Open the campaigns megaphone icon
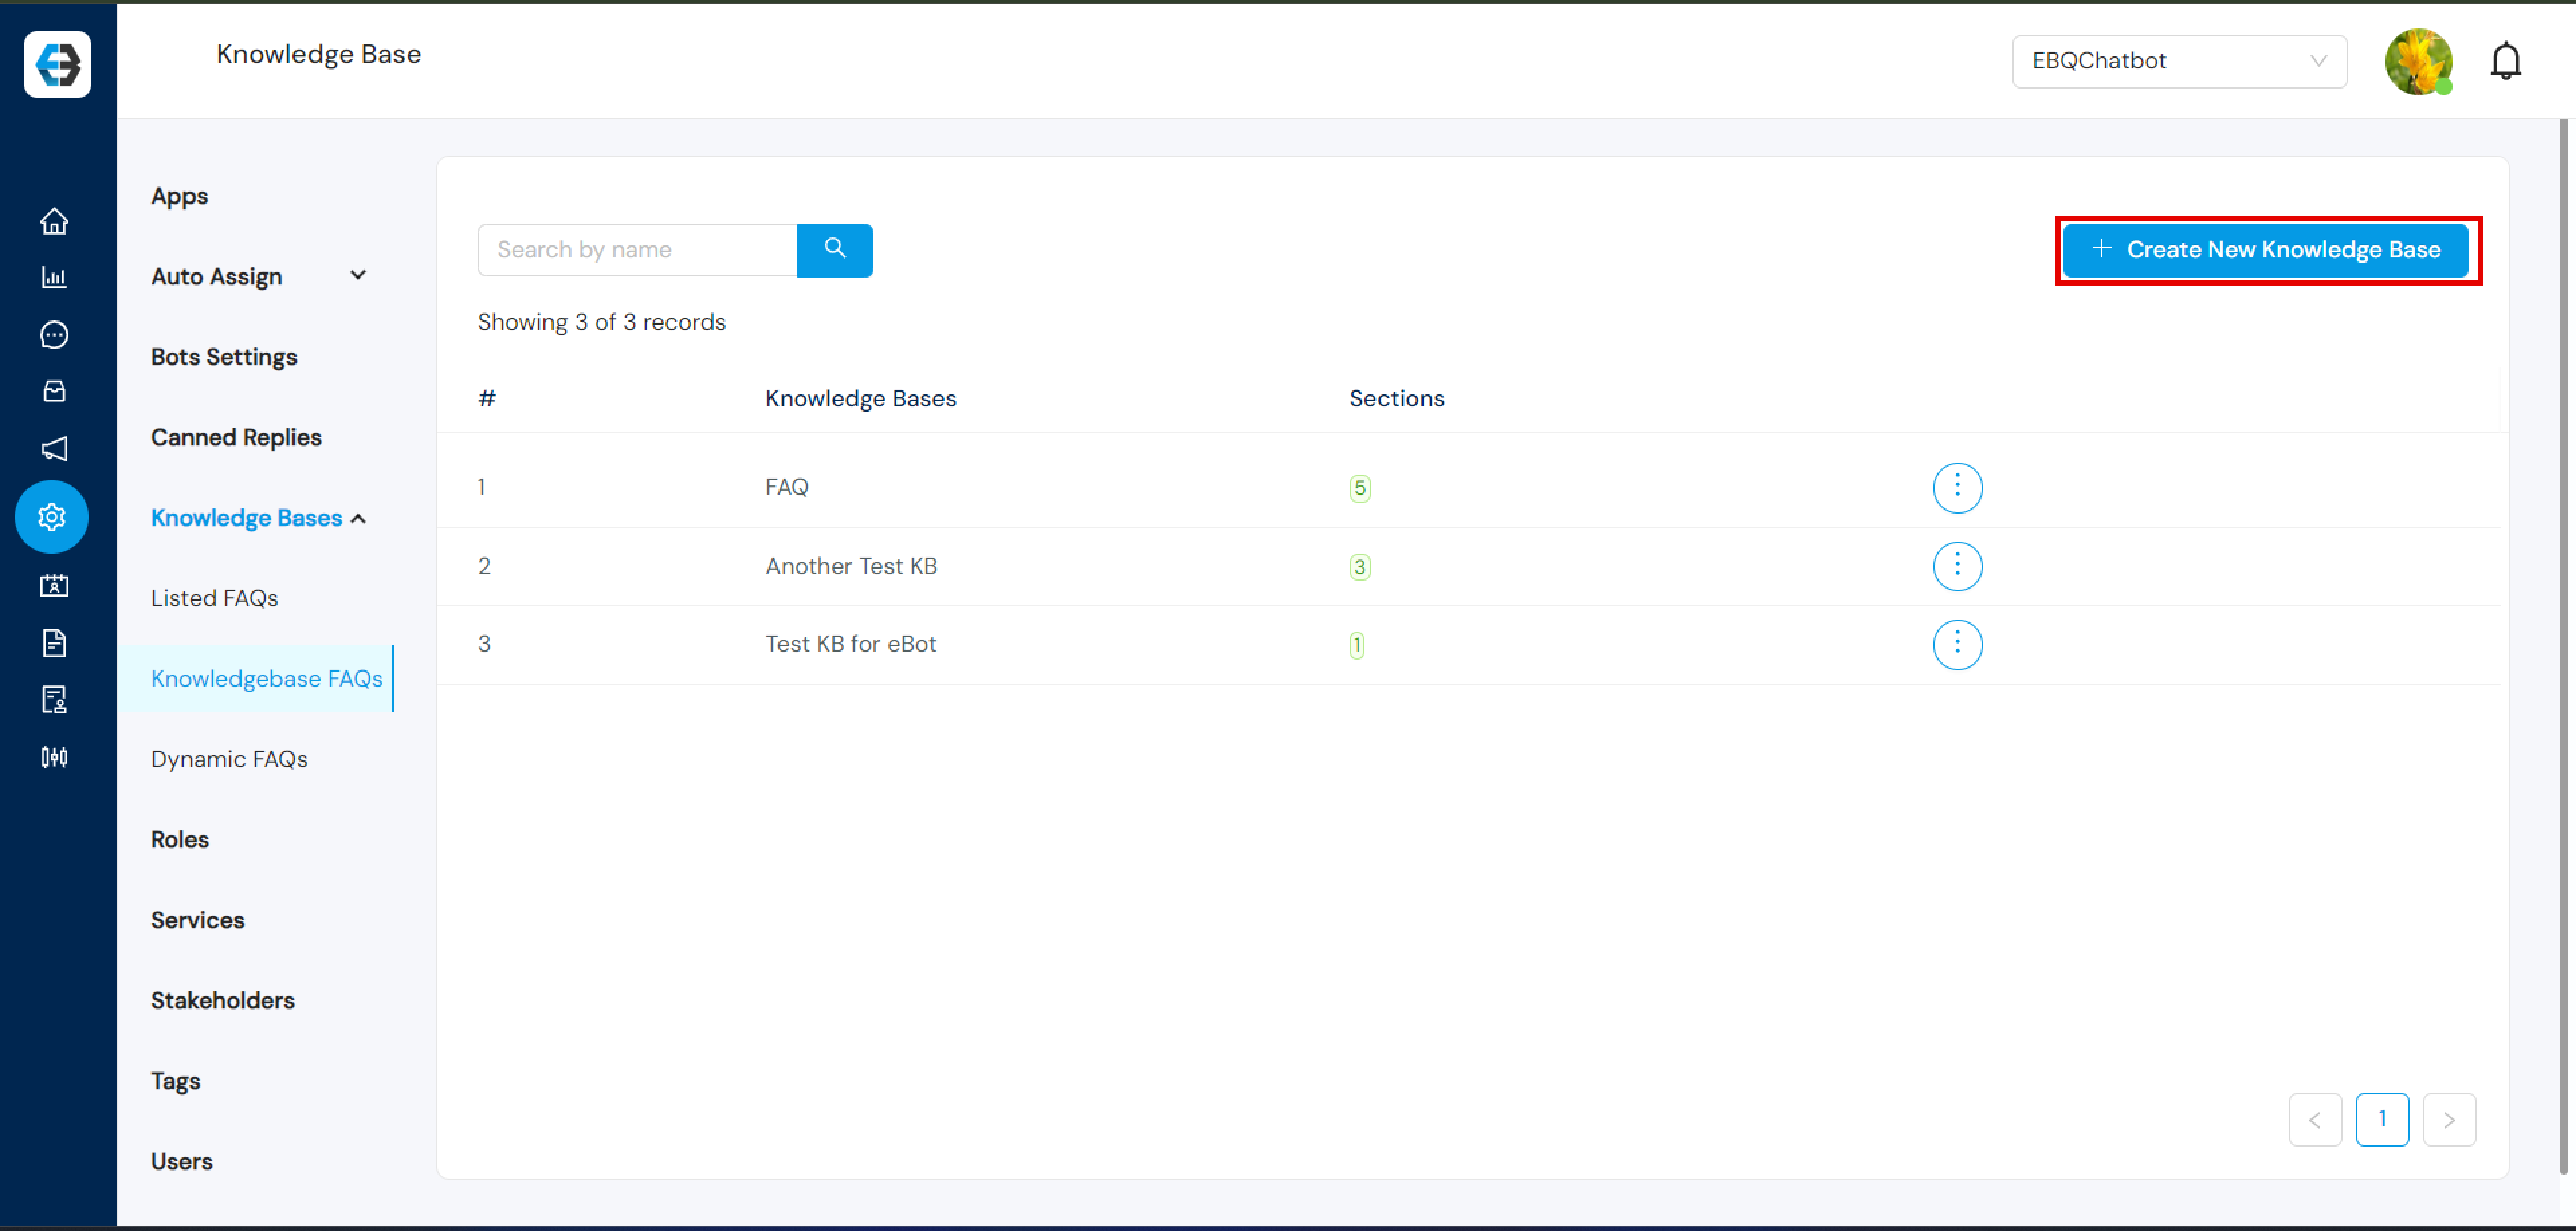Image resolution: width=2576 pixels, height=1231 pixels. coord(54,449)
